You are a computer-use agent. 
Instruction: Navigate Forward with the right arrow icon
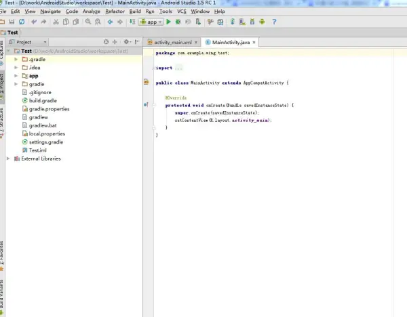point(120,22)
